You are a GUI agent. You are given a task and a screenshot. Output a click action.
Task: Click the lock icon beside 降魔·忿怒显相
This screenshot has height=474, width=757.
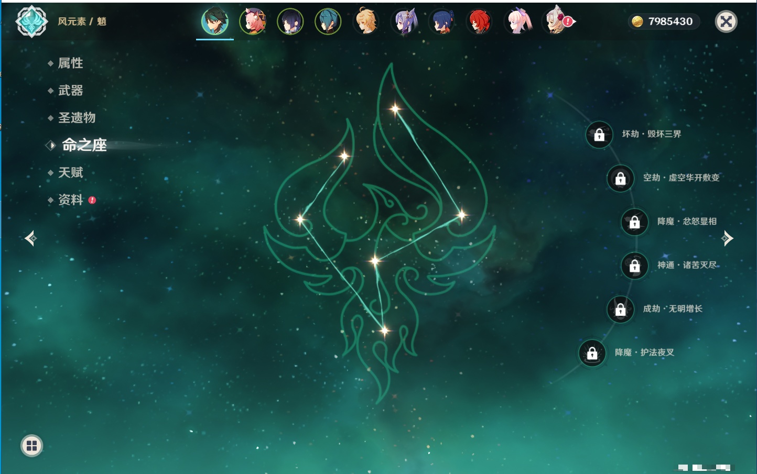click(634, 222)
